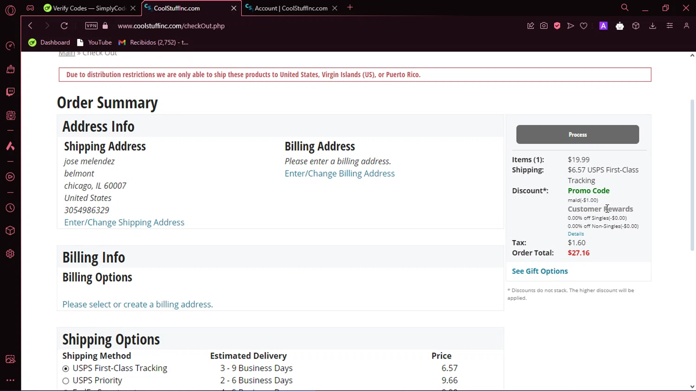Open the History clock in the sidebar

tap(10, 208)
